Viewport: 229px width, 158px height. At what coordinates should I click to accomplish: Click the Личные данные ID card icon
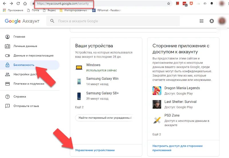point(7,46)
